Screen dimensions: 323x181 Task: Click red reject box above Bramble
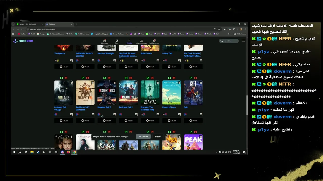[152, 78]
